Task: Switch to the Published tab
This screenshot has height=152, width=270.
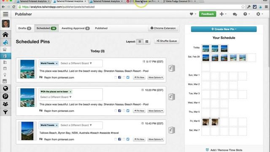Action: 101,28
